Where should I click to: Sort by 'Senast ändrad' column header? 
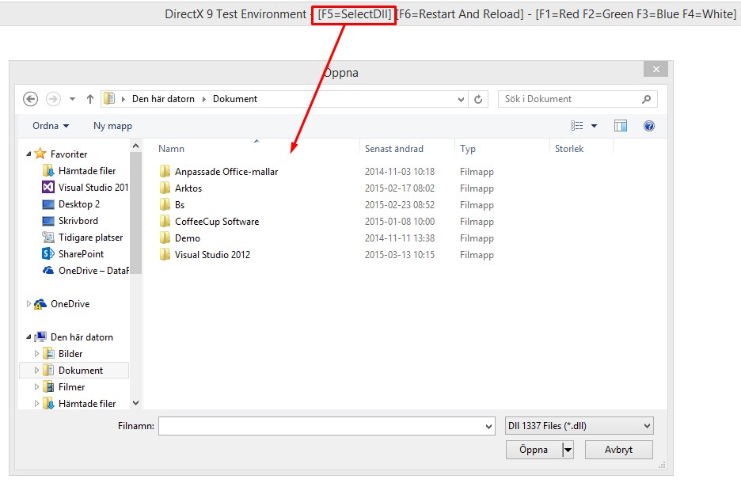click(x=393, y=148)
